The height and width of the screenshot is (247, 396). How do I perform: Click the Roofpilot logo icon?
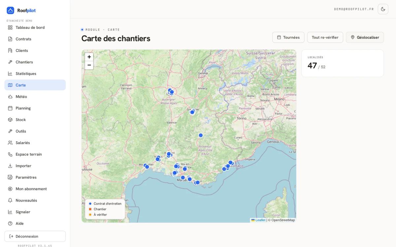click(x=11, y=11)
